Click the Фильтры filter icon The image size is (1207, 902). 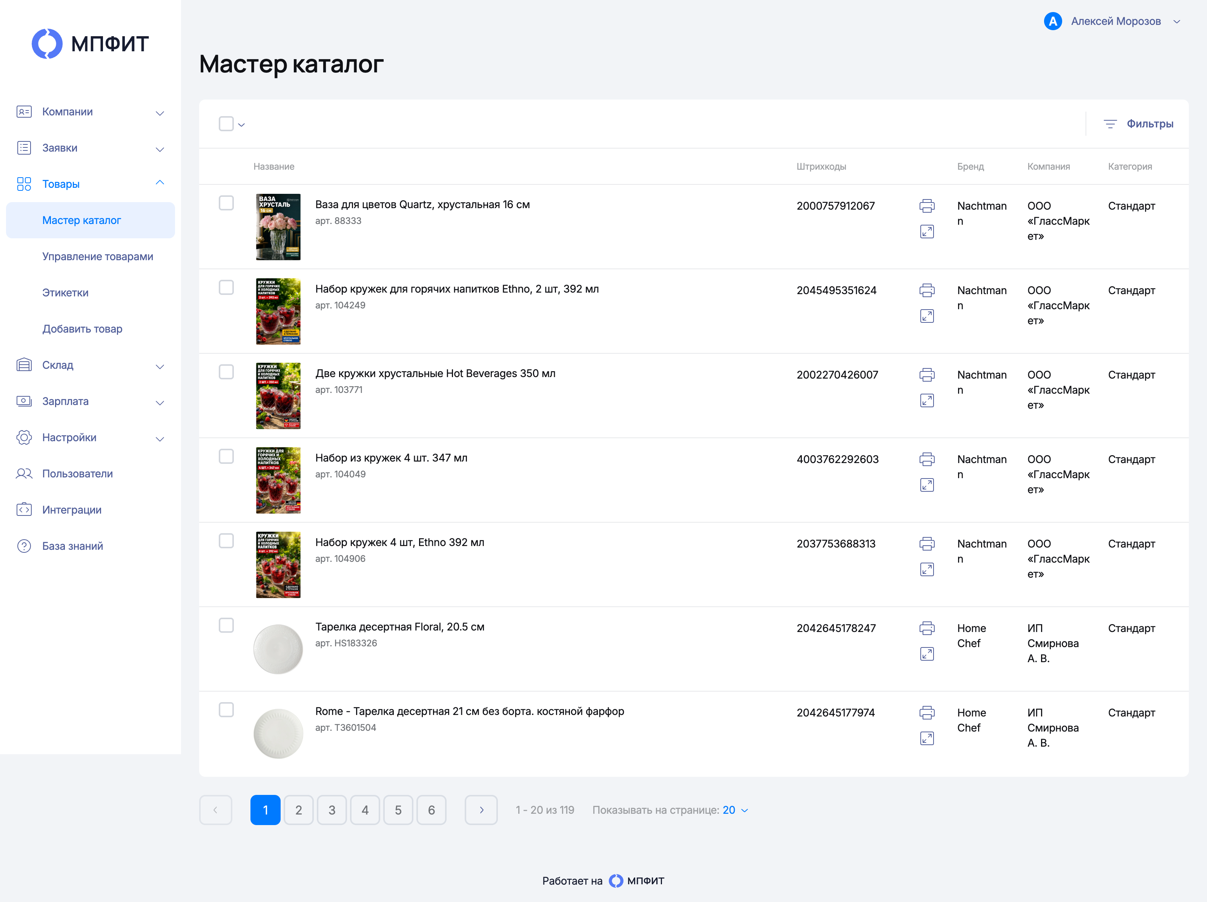pos(1110,124)
